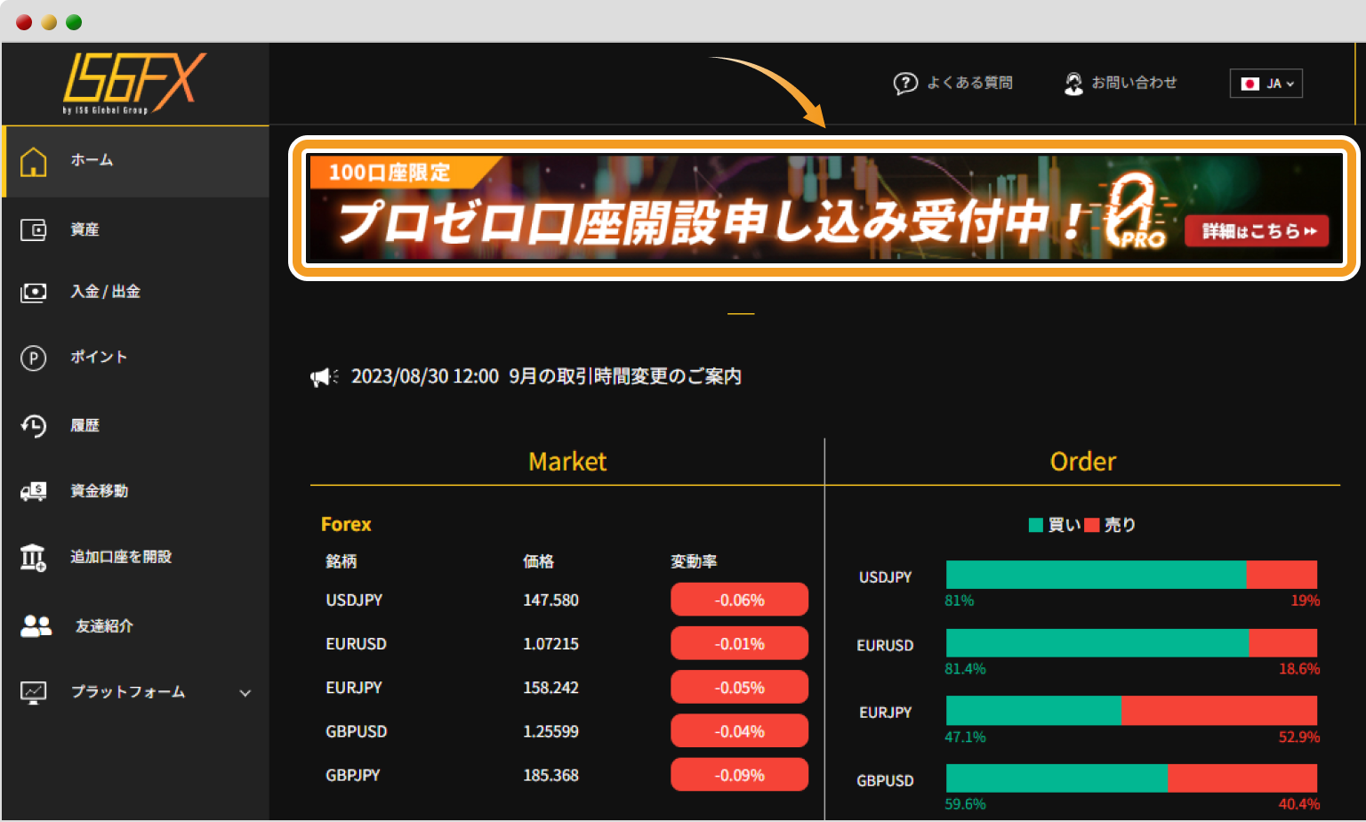The image size is (1366, 822).
Task: Expand the プラットフォーム submenu chevron
Action: click(x=245, y=693)
